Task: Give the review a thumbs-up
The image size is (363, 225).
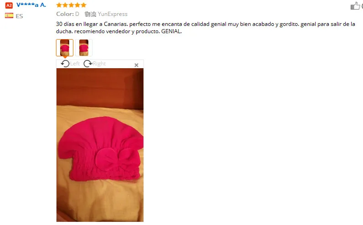Action: pyautogui.click(x=355, y=6)
